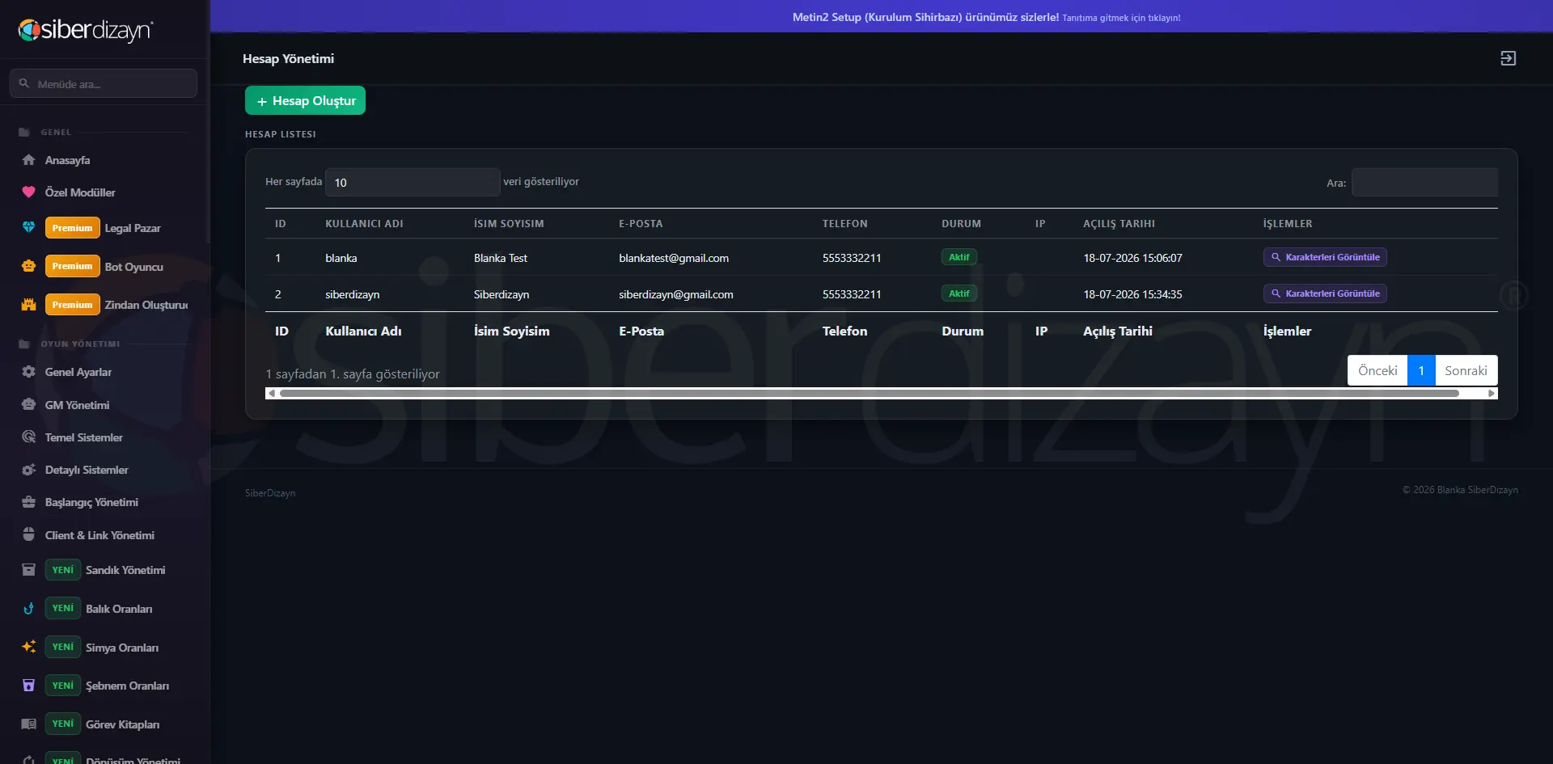Open GM Yönetimi menu item
The image size is (1553, 764).
(x=77, y=405)
